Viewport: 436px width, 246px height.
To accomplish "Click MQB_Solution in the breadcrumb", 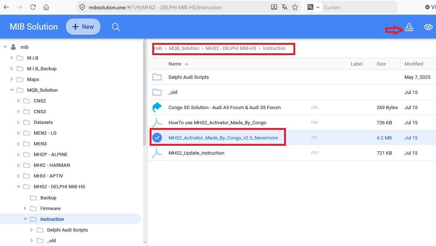I will 184,48.
